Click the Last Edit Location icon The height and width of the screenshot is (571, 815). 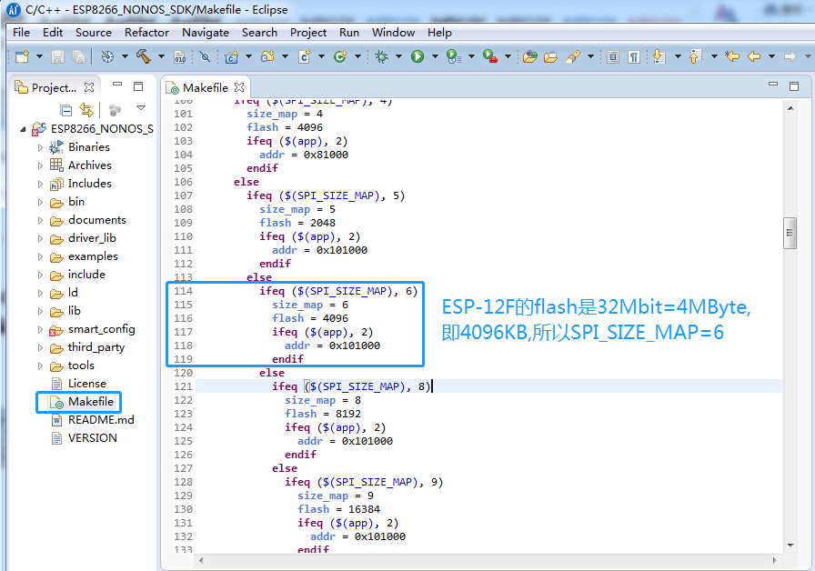coord(732,56)
